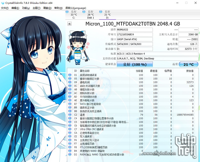The height and width of the screenshot is (162, 200).
Task: Click status icon of row B8 错误校正计数
Action: click(70, 108)
